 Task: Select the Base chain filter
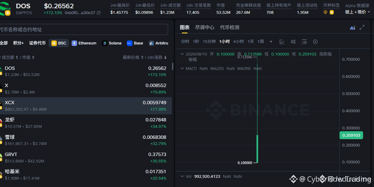pos(135,43)
